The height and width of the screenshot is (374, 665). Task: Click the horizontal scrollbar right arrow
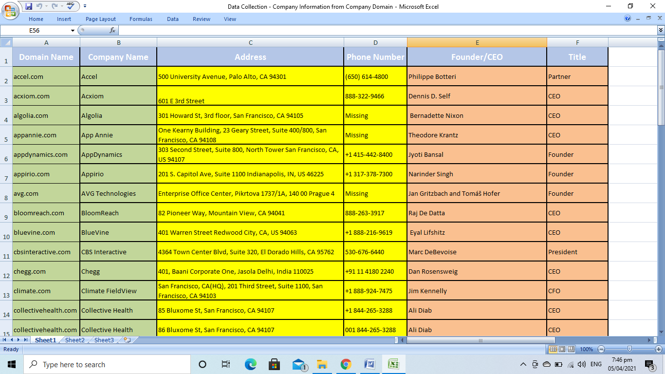(649, 340)
